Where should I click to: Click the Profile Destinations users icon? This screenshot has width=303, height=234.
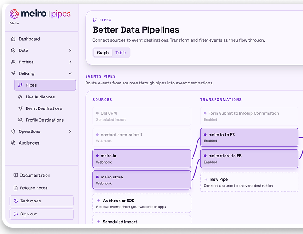click(20, 120)
